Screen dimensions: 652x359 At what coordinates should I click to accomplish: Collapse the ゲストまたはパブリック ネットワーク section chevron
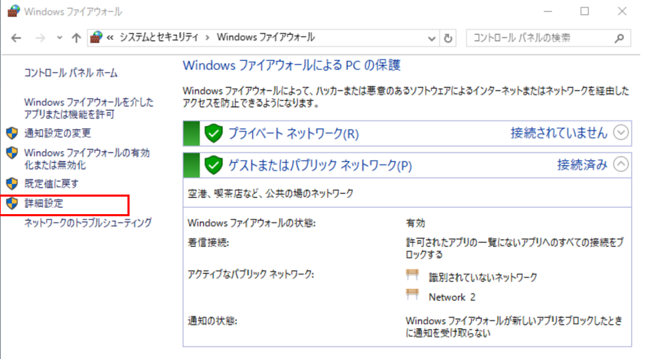pos(620,164)
